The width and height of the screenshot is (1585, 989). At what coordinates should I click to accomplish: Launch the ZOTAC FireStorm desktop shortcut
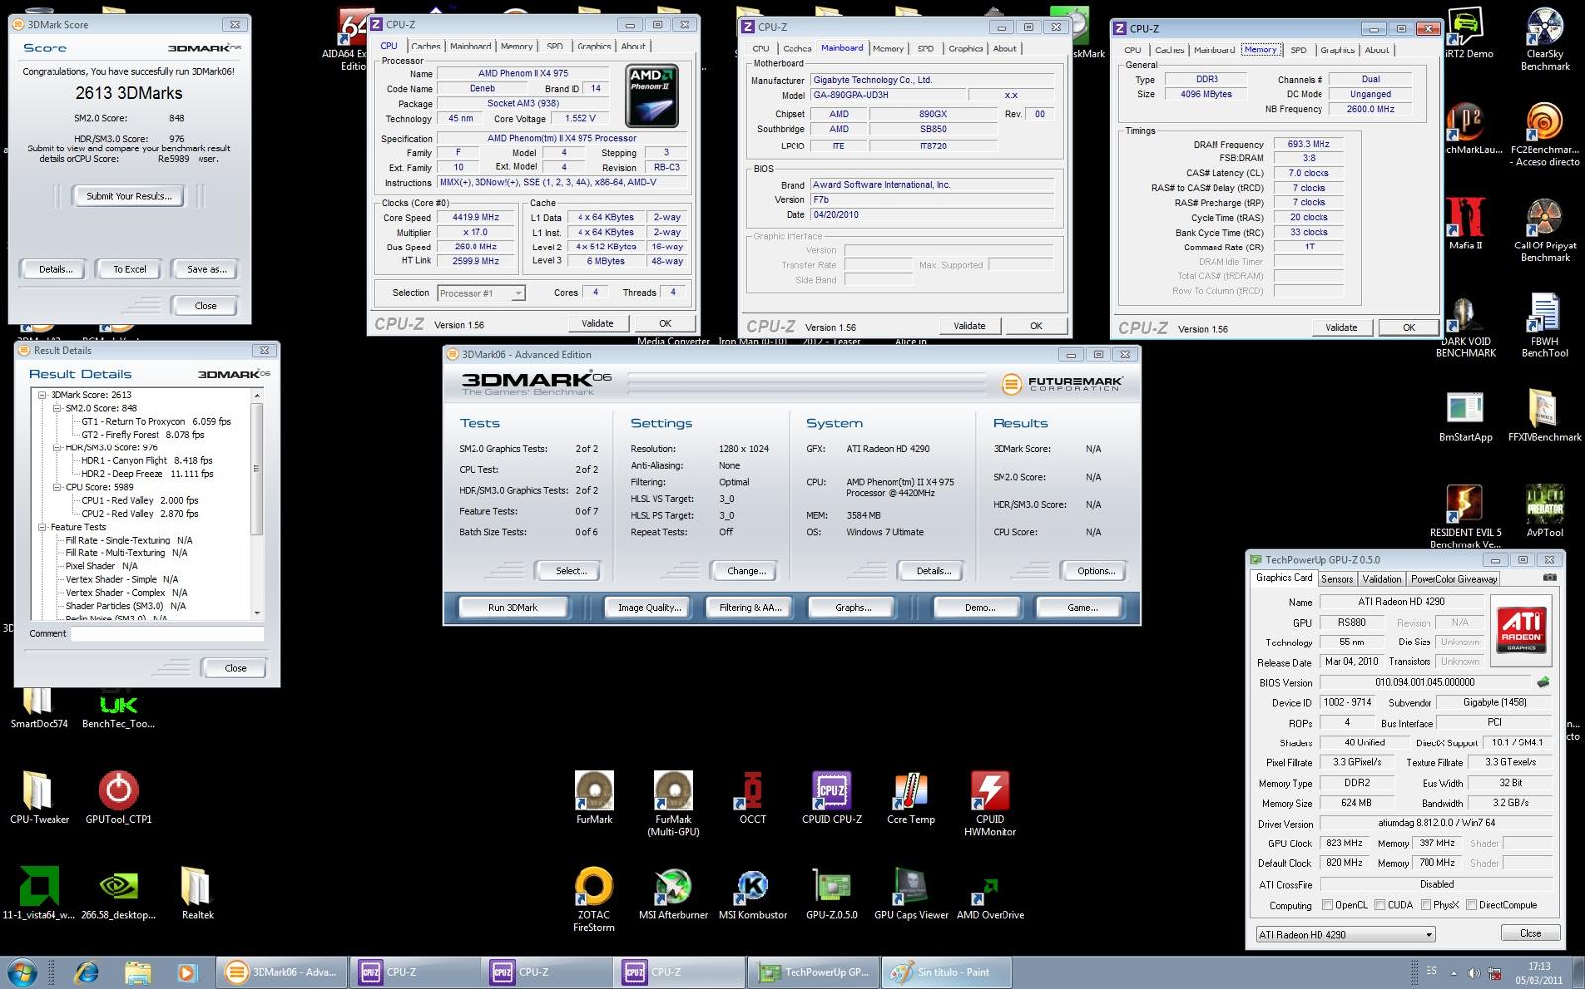point(593,899)
